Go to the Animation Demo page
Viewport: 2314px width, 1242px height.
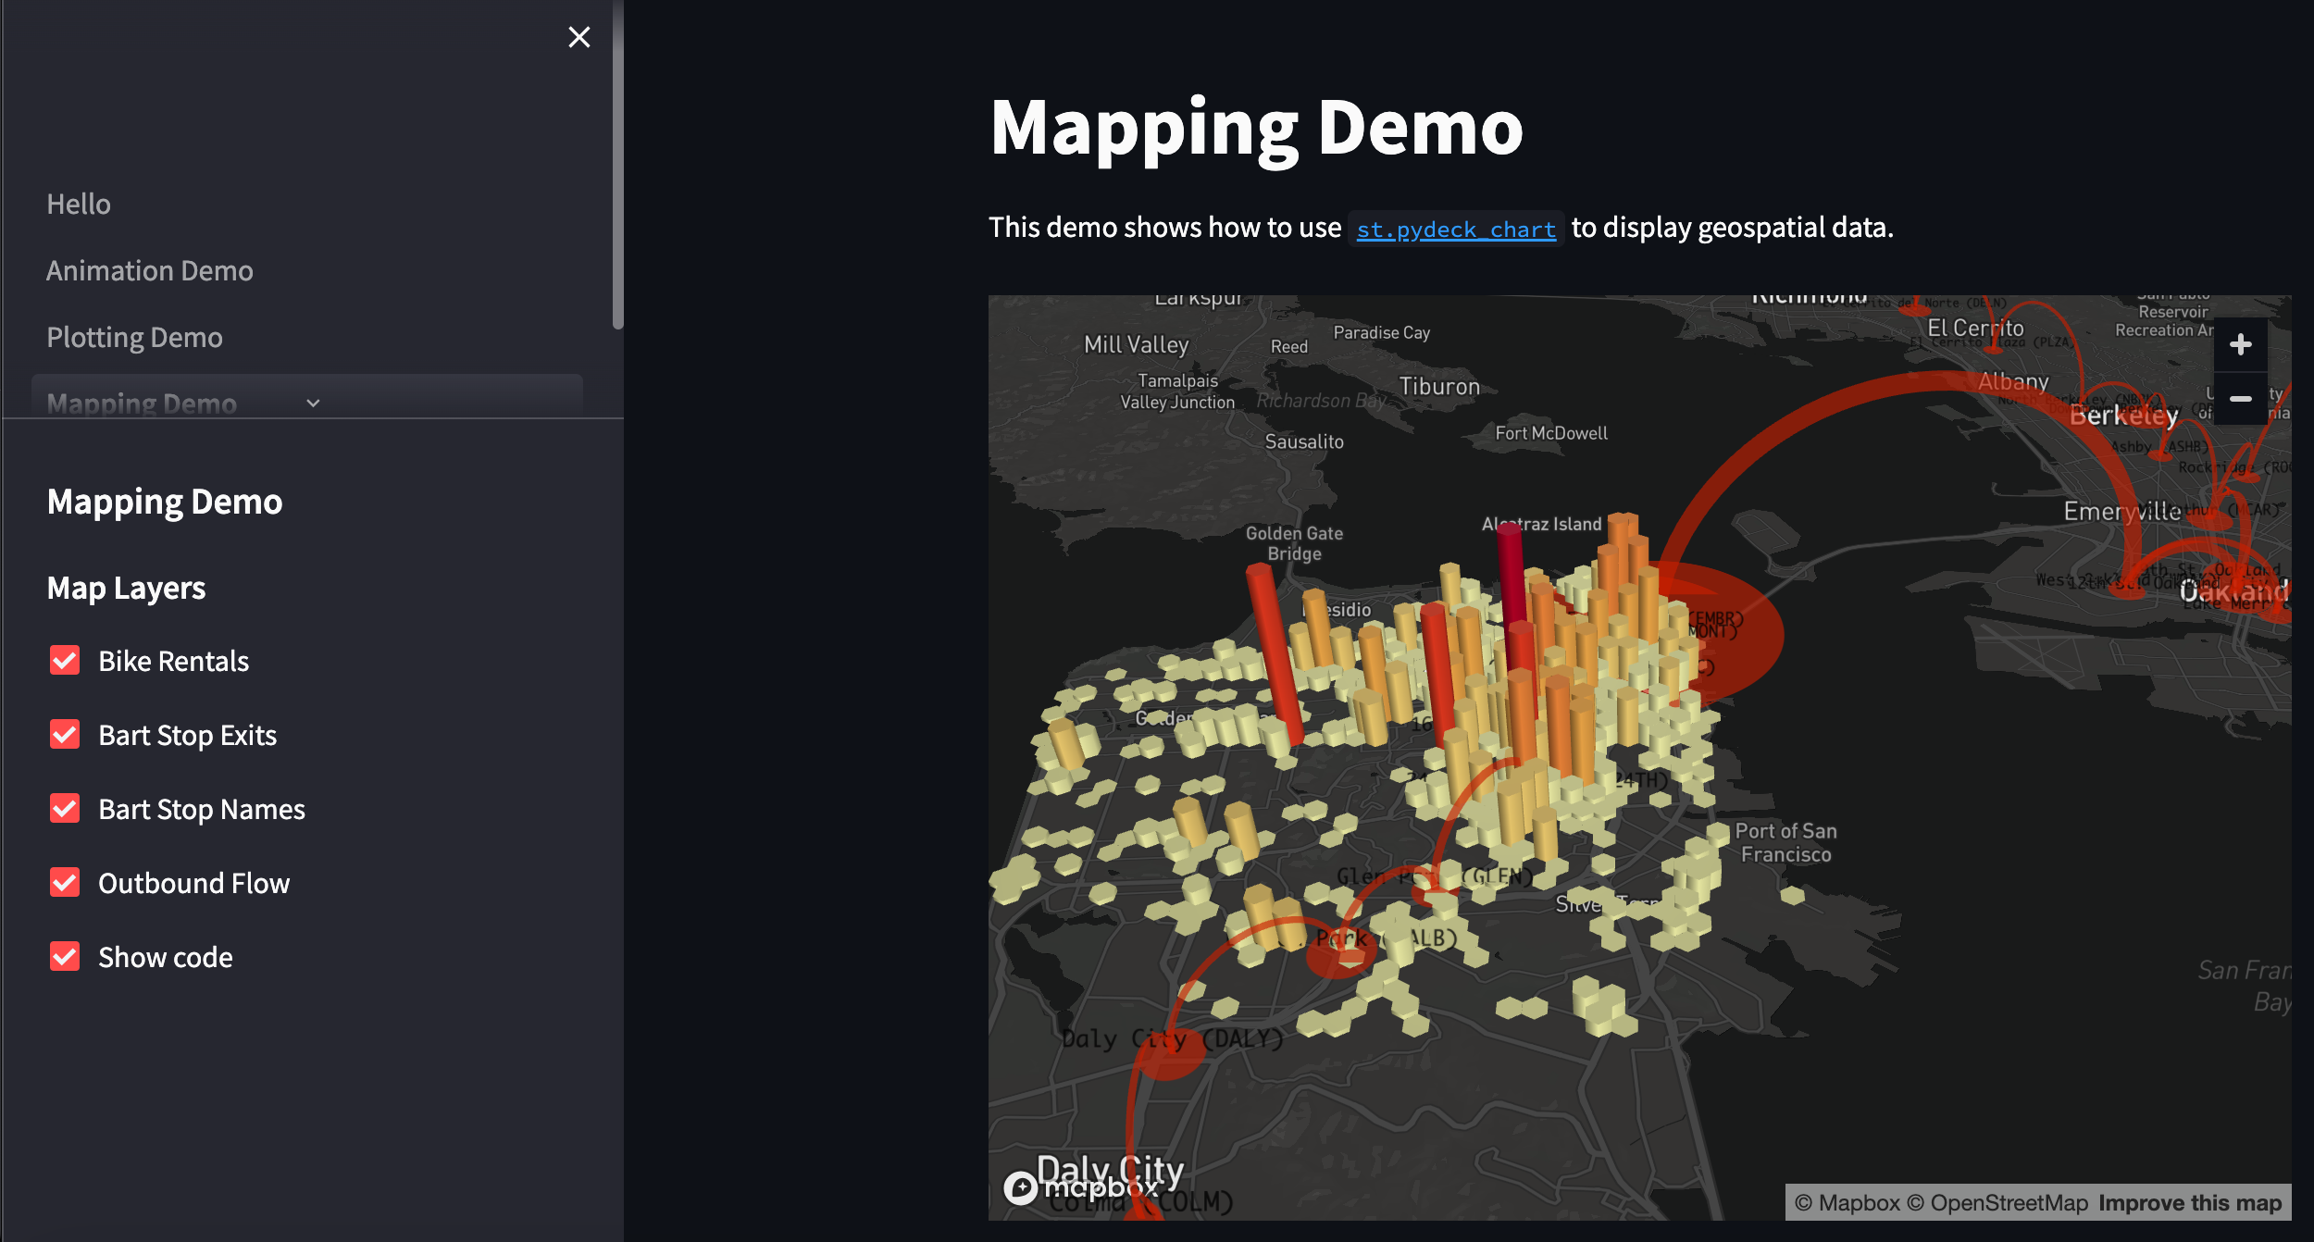[x=149, y=271]
